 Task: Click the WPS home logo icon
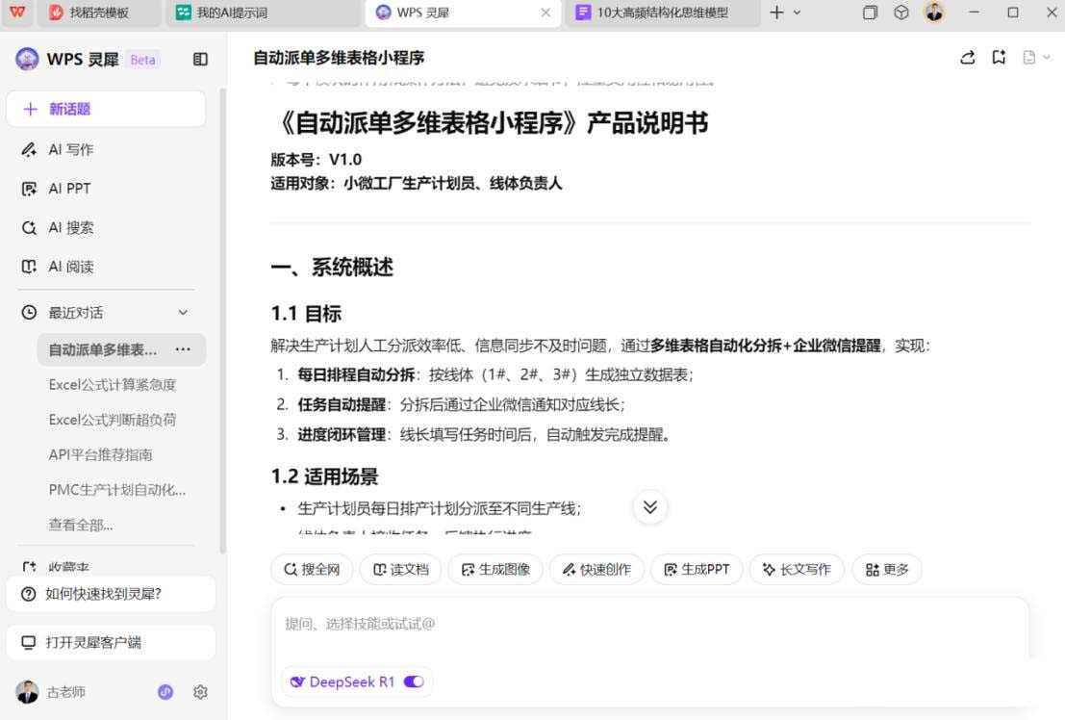coord(17,13)
